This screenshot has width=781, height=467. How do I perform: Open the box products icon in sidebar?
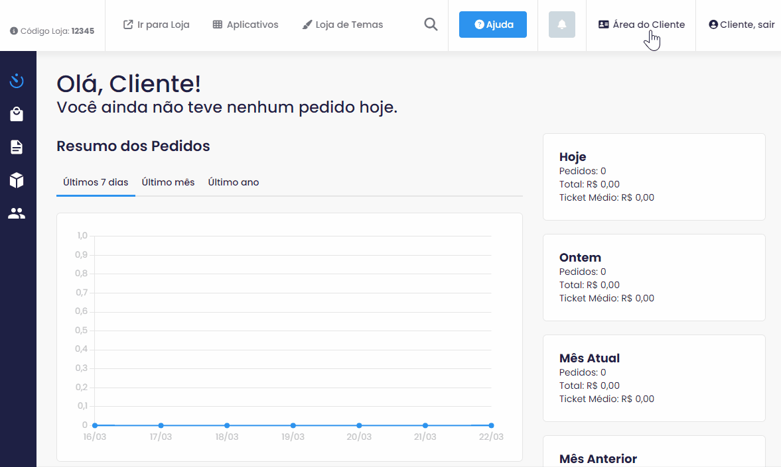point(17,180)
